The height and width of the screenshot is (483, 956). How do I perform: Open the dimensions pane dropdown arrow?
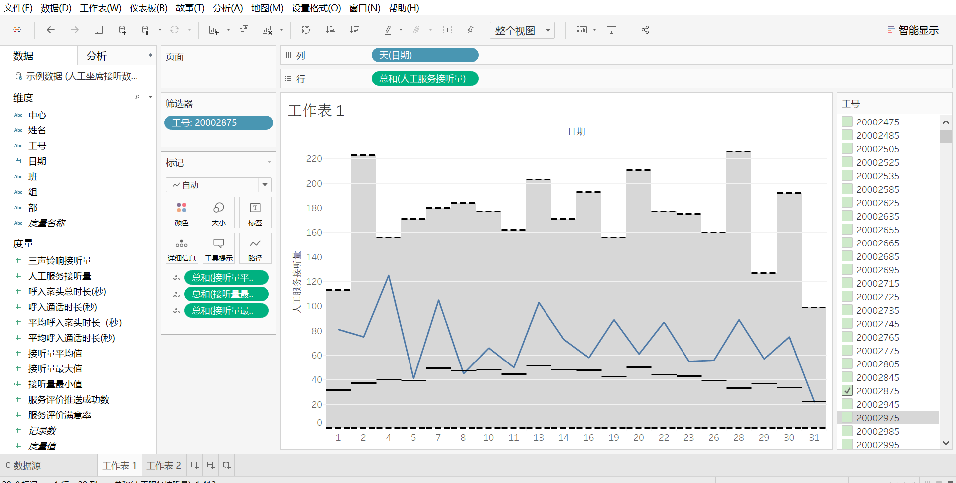[150, 97]
